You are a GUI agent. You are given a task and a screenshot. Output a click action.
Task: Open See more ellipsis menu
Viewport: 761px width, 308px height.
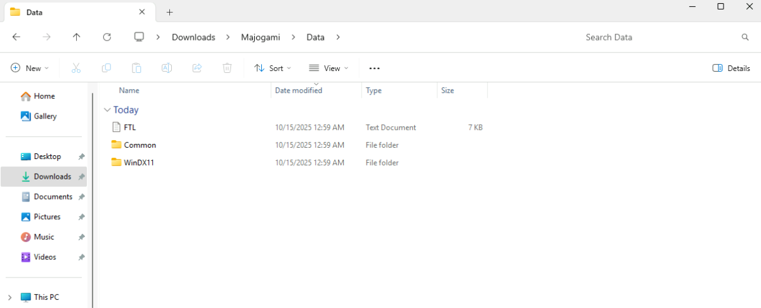click(x=374, y=68)
